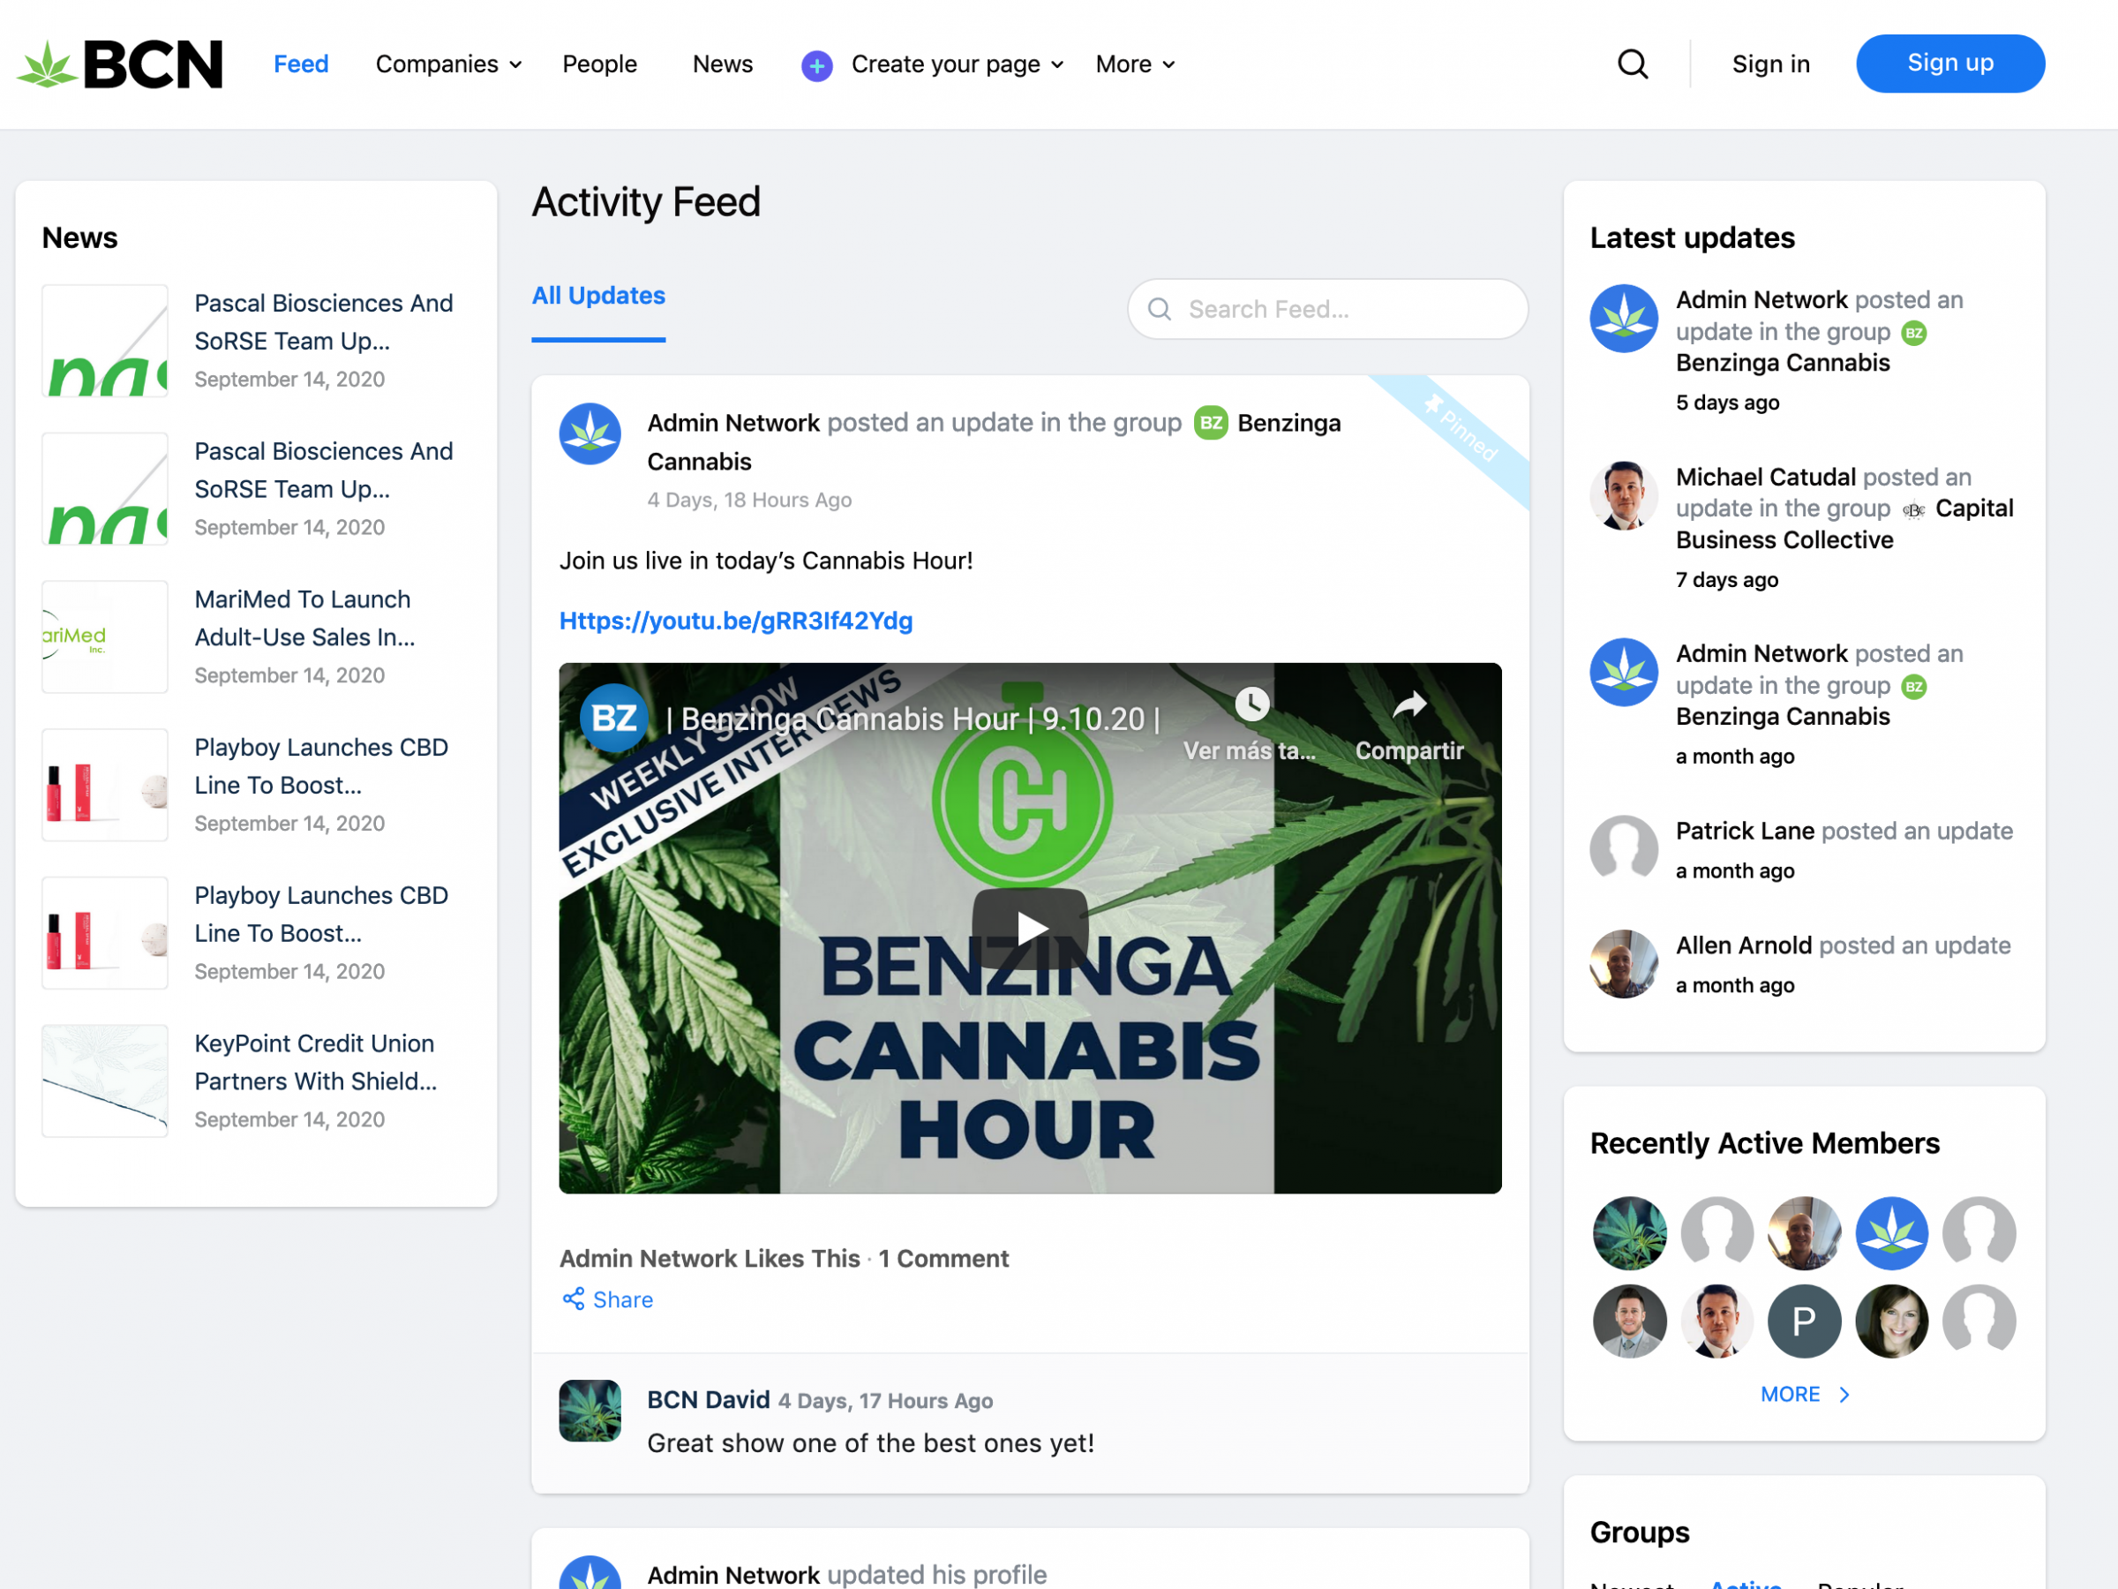The image size is (2118, 1589).
Task: Click the Share link under the post
Action: tap(622, 1299)
